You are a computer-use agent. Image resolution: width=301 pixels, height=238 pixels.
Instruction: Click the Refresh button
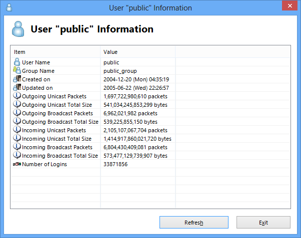point(194,223)
